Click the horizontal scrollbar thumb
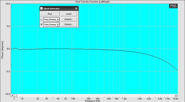Screen dimensions: 185x102 click(x=16, y=95)
